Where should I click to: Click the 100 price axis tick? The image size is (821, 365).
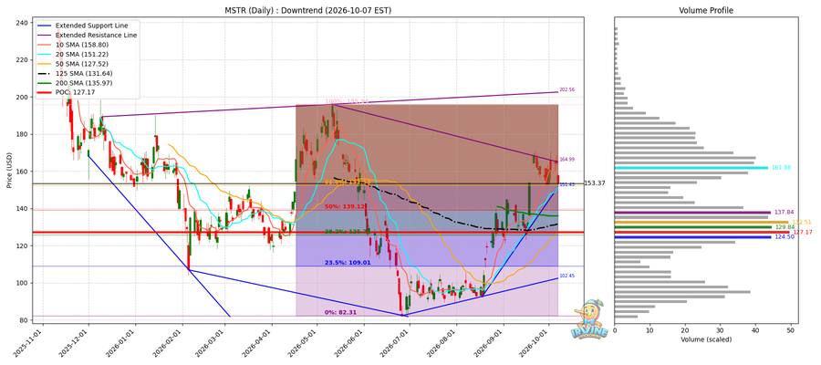click(x=23, y=283)
